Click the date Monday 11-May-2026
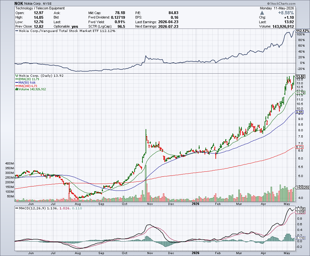Viewport: 310px width, 256px height. pyautogui.click(x=277, y=8)
